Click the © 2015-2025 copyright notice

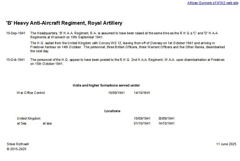click(x=16, y=149)
